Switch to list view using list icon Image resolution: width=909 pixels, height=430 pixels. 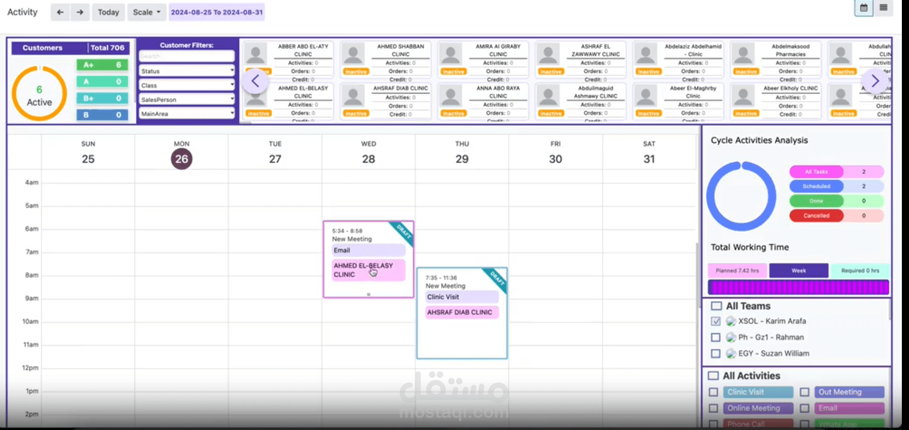[x=883, y=8]
